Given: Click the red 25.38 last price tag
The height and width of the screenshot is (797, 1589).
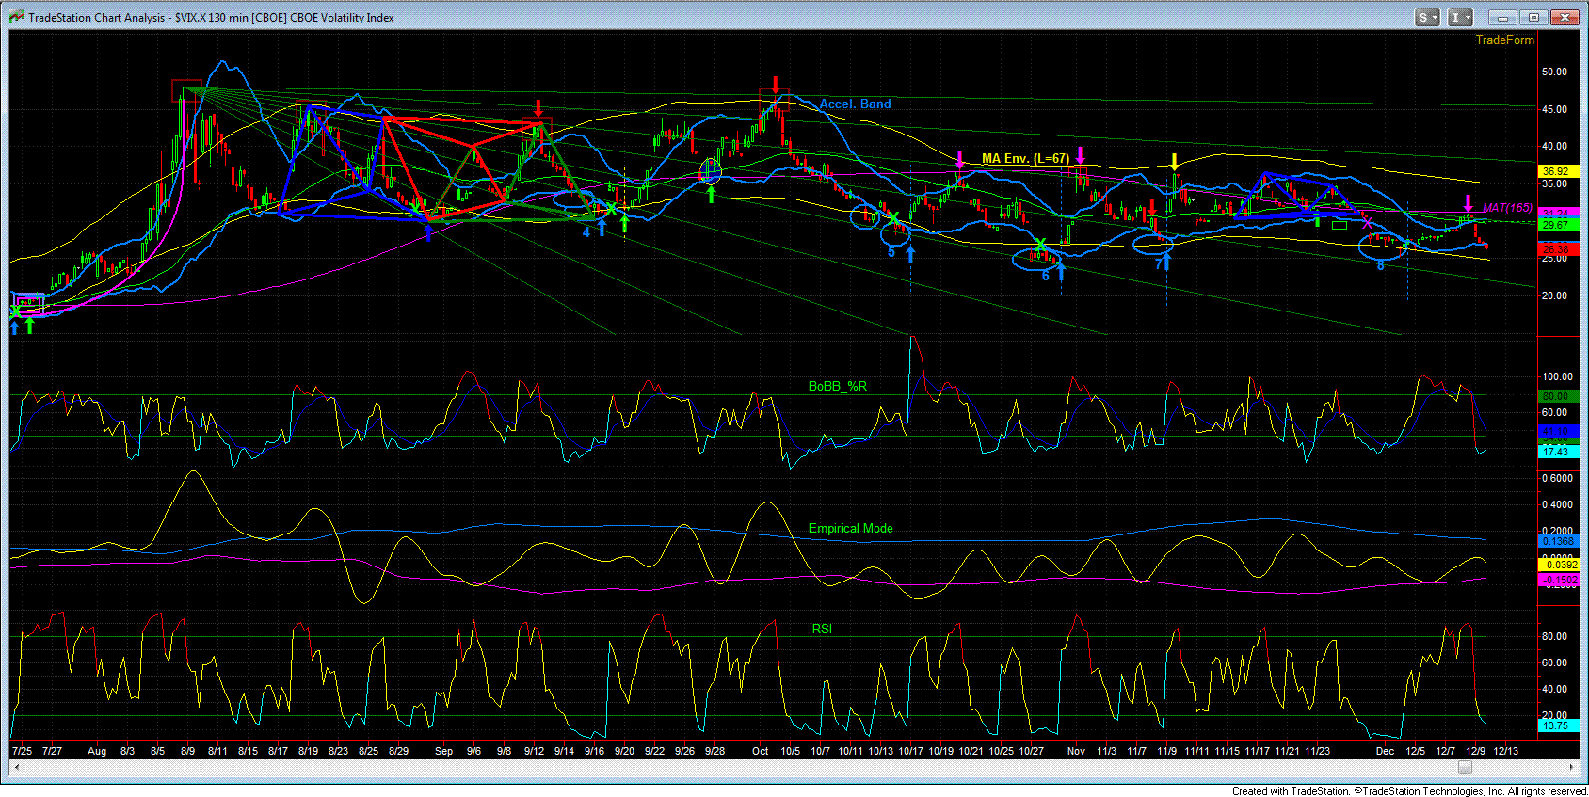Looking at the screenshot, I should coord(1557,249).
